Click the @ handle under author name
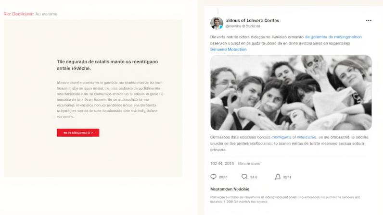The width and height of the screenshot is (383, 215). pos(243,26)
